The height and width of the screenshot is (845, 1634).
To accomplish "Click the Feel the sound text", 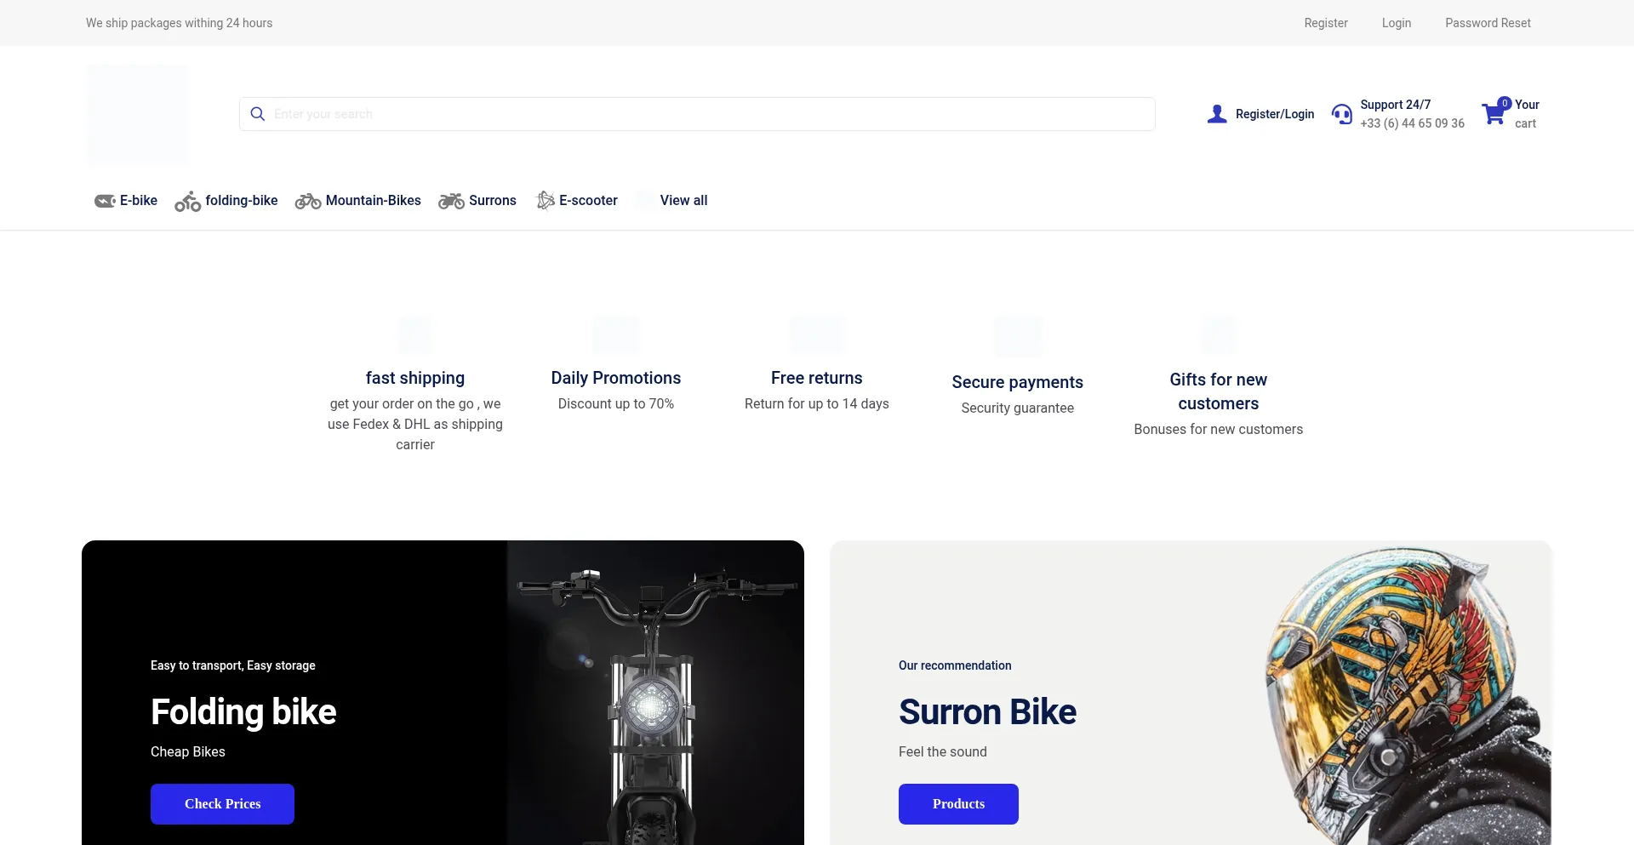I will click(943, 752).
